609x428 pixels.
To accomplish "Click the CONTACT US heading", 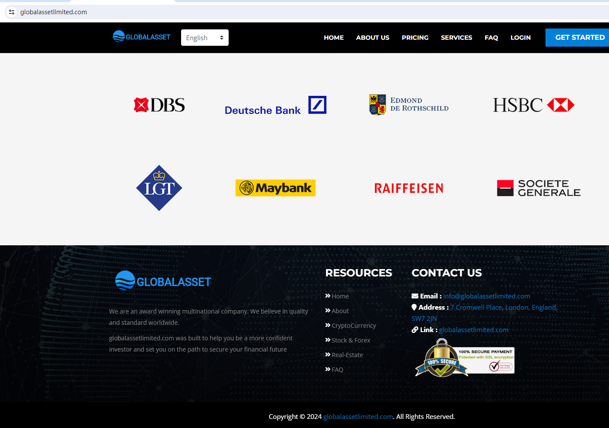I will click(446, 273).
